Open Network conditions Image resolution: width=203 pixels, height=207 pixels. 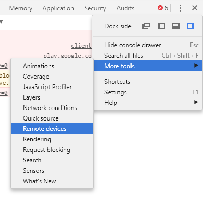pos(52,108)
